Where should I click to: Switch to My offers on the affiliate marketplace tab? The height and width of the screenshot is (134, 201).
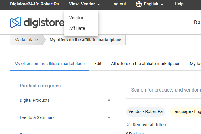pos(50,64)
